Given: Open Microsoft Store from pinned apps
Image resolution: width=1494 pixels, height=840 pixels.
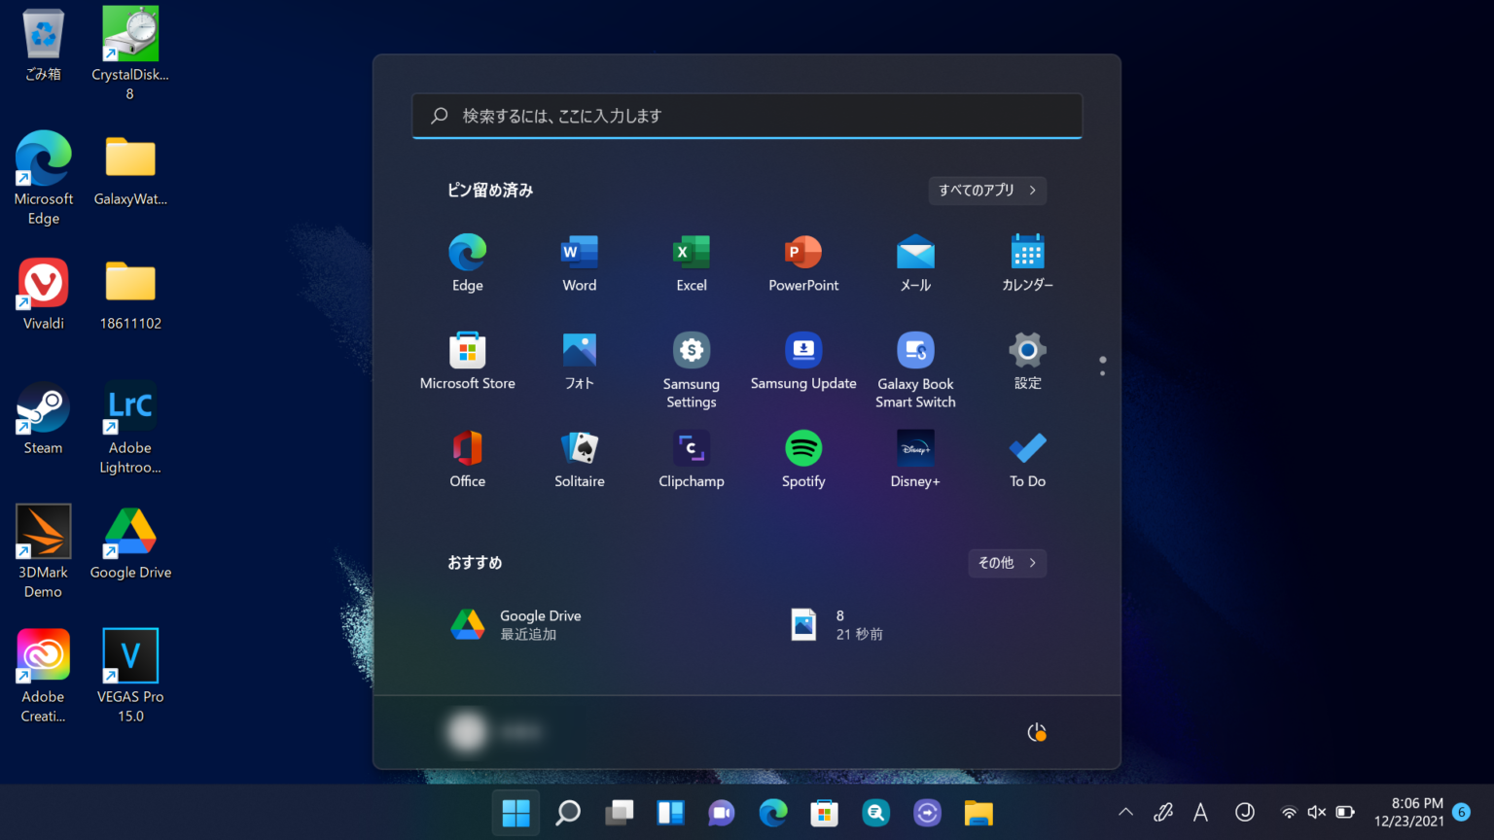Looking at the screenshot, I should click(467, 360).
